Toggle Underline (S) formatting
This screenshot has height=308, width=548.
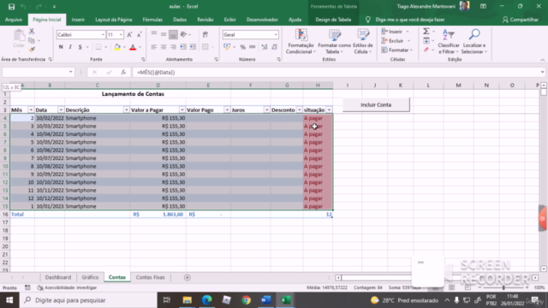[80, 47]
